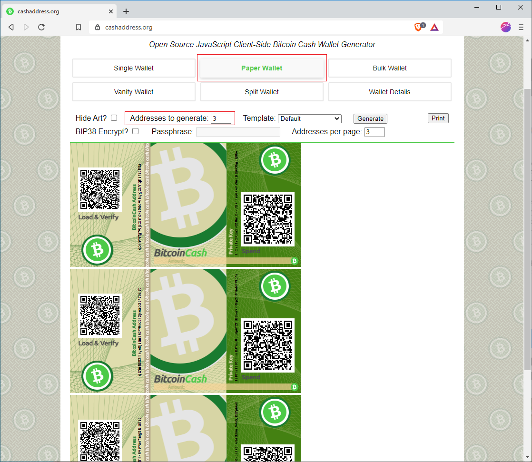Click the first wallet's top-right Bitcoin Cash logo
532x462 pixels.
point(275,160)
